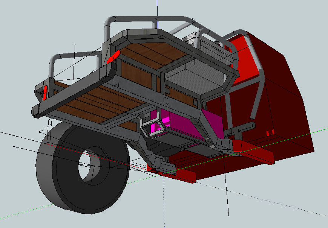This screenshot has height=228, width=328.
Task: Click the top roll bar tube above the flatbed
Action: (x=151, y=19)
